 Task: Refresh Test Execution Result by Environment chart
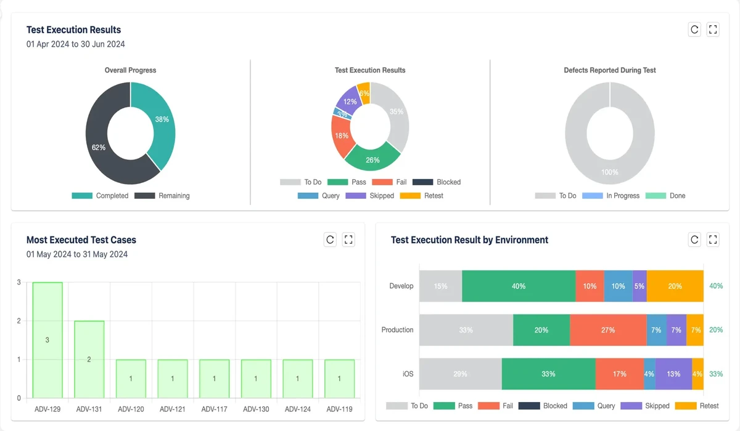coord(694,240)
